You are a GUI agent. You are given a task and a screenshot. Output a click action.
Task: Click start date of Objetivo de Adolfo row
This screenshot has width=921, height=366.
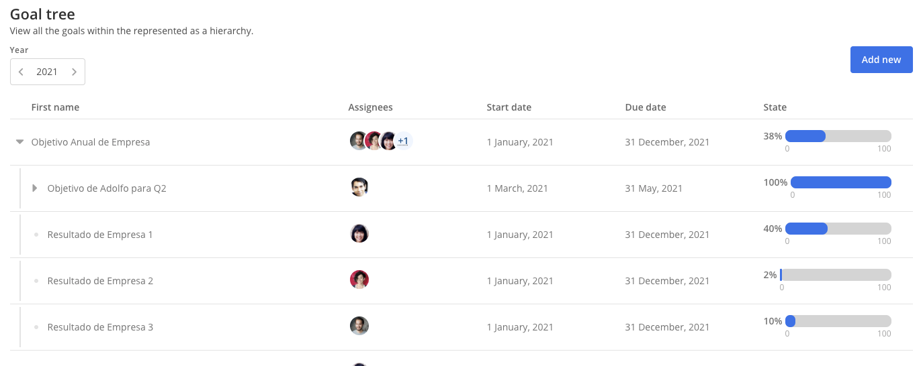(517, 188)
